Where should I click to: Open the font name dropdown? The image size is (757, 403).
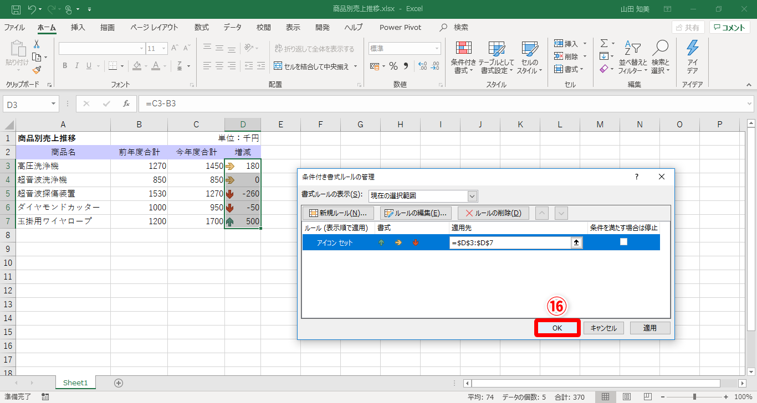tap(141, 49)
